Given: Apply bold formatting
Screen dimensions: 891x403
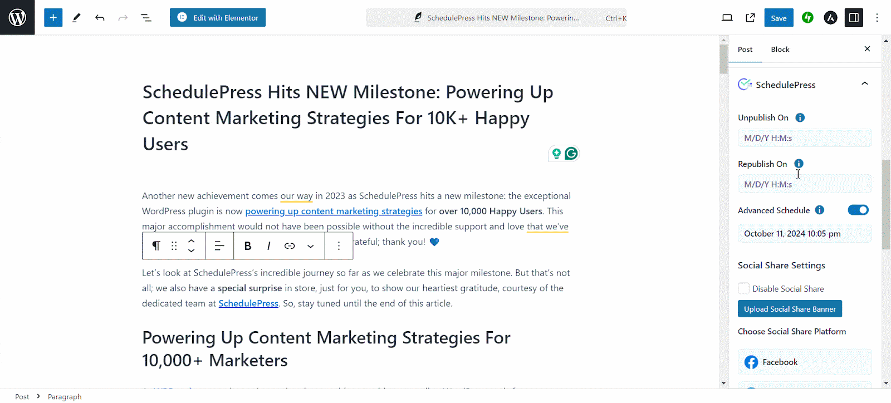Looking at the screenshot, I should (x=248, y=245).
